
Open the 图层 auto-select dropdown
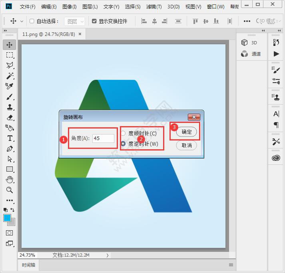coord(75,22)
